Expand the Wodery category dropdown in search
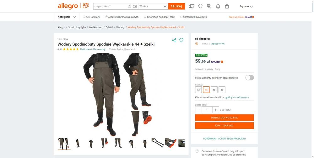 pyautogui.click(x=153, y=6)
